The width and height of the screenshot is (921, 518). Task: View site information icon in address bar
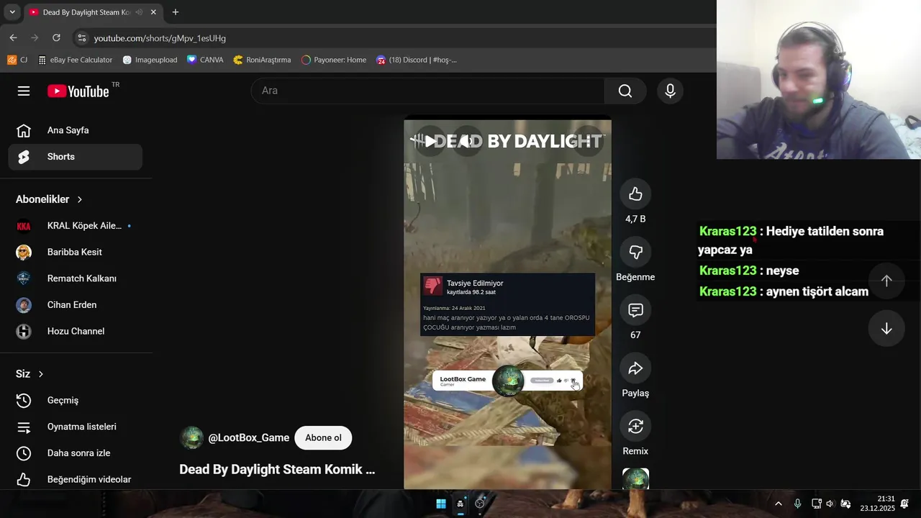(81, 38)
